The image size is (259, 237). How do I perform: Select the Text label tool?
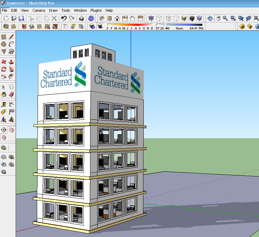tap(11, 112)
